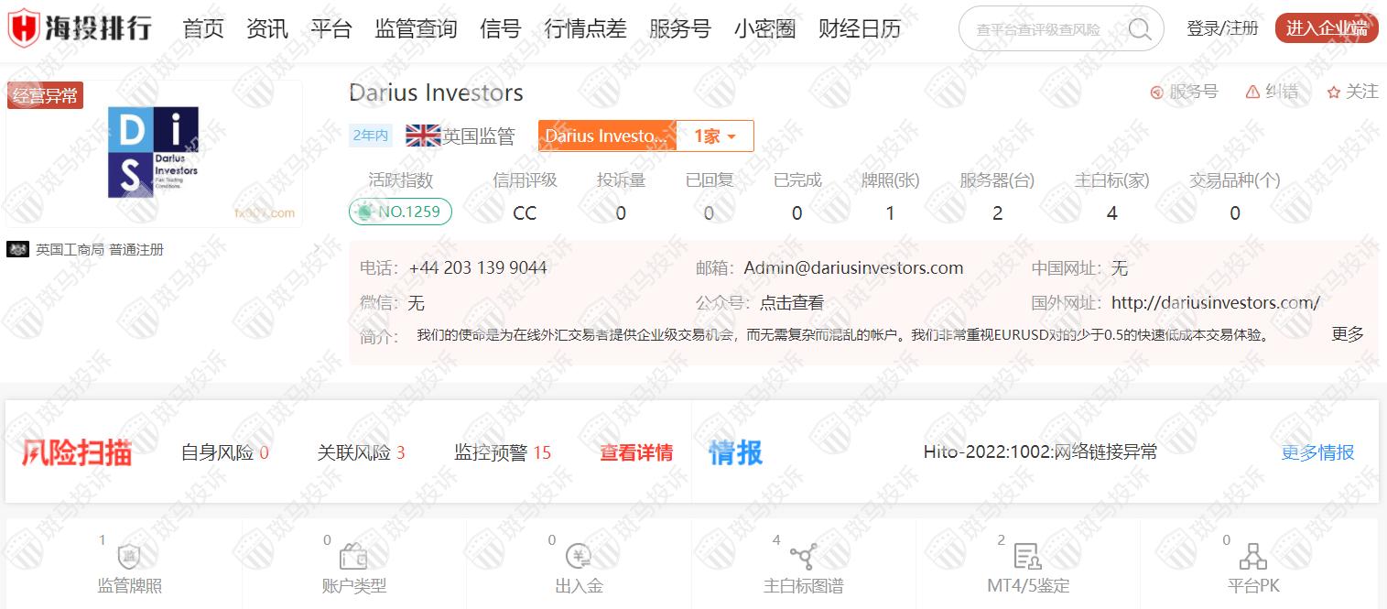Click the Darius Investors page title
Image resolution: width=1387 pixels, height=609 pixels.
[436, 92]
